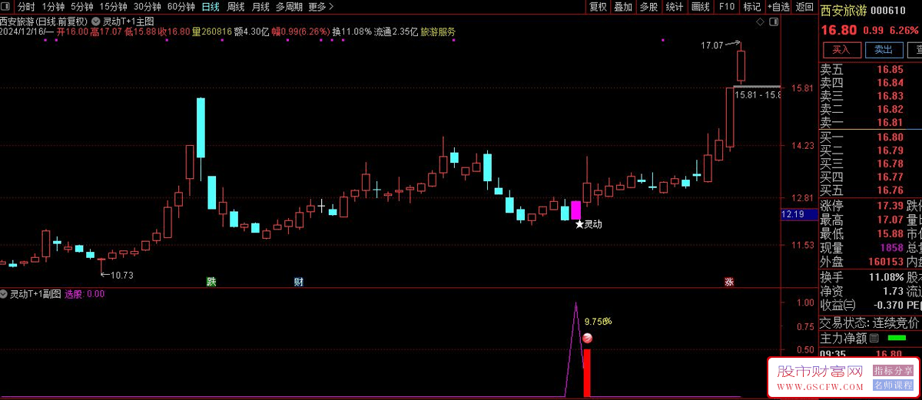Click the 叠加 overlay button
This screenshot has height=400, width=922.
click(x=623, y=7)
